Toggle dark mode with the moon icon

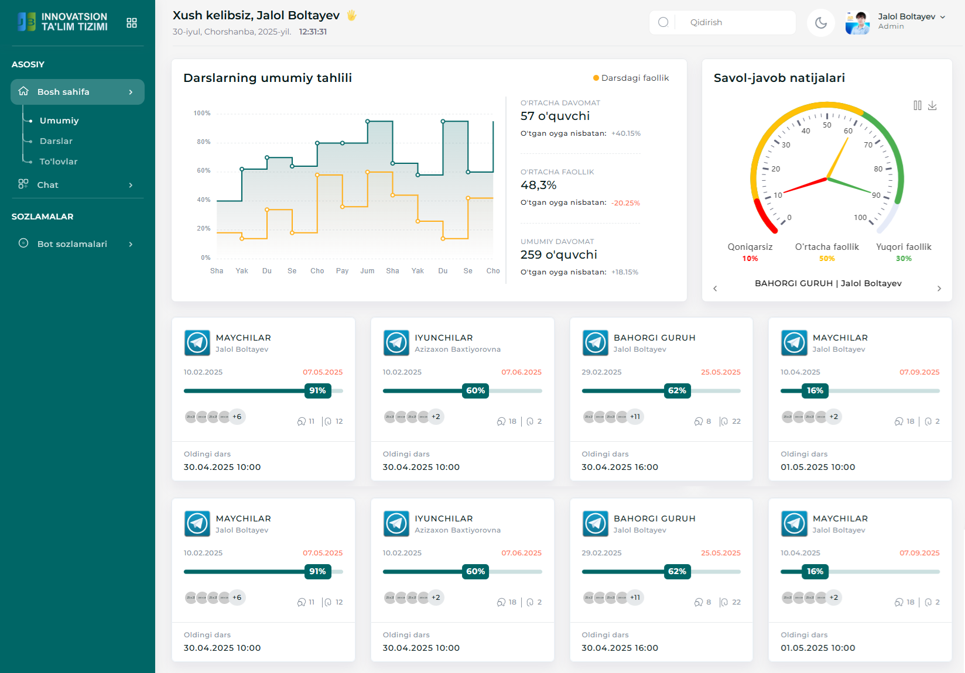[820, 23]
